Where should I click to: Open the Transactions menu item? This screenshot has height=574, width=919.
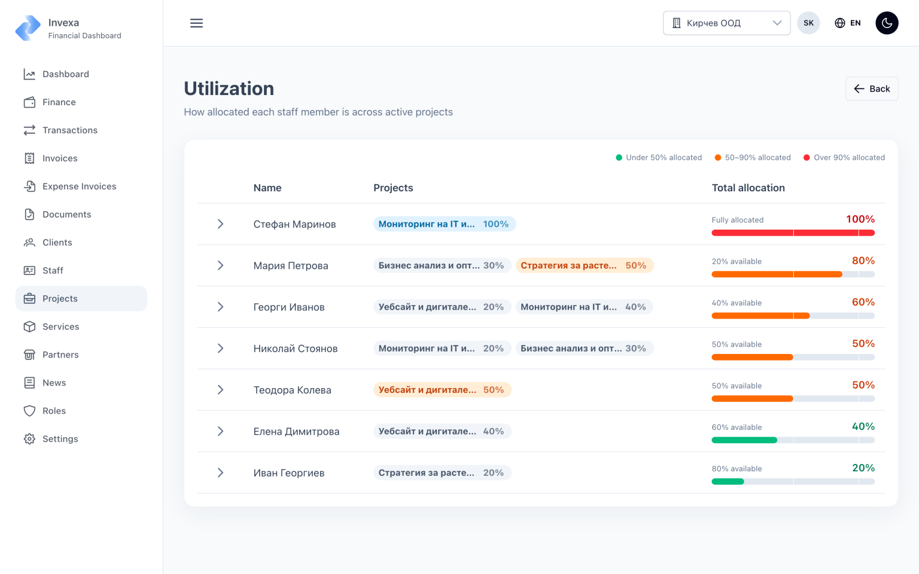click(x=81, y=130)
